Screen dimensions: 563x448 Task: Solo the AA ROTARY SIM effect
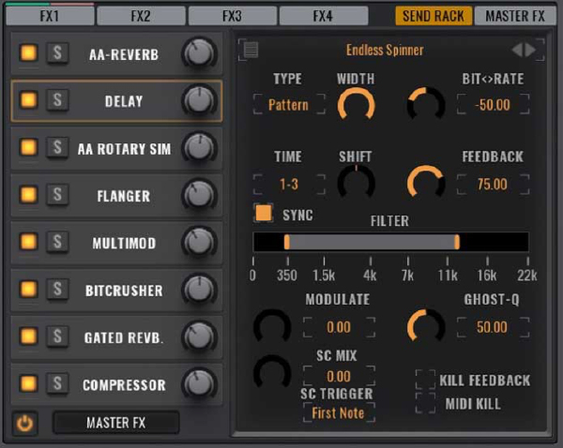[x=57, y=147]
